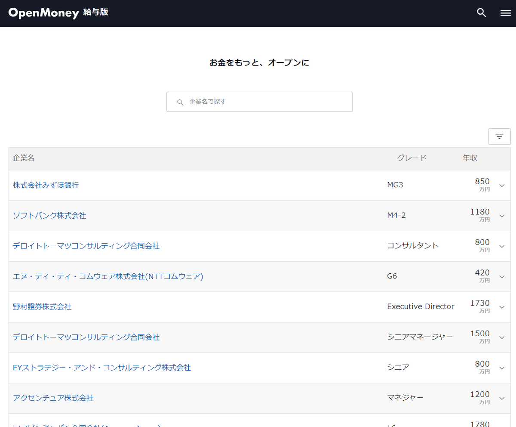This screenshot has width=516, height=427.
Task: Click the Executive Director grade cell
Action: coord(421,306)
